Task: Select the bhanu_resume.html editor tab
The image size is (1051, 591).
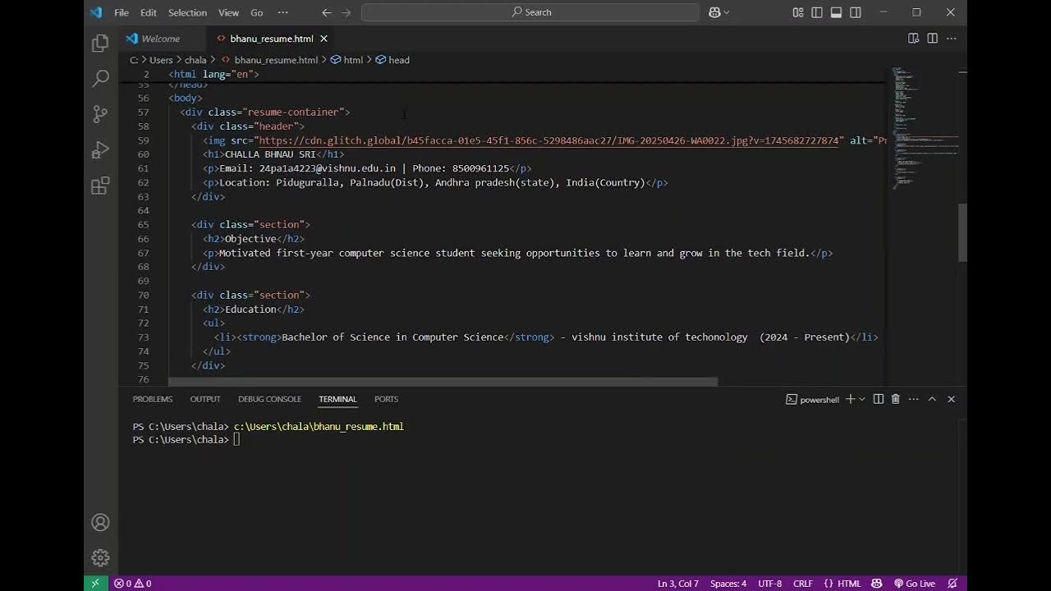Action: 272,39
